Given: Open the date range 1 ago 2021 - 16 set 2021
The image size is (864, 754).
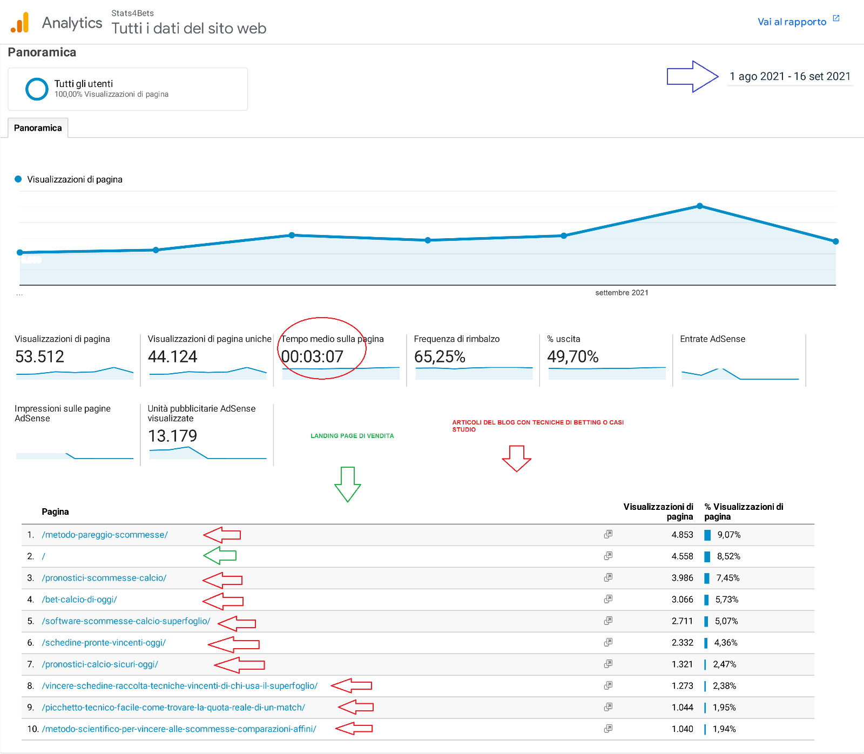Looking at the screenshot, I should point(789,77).
